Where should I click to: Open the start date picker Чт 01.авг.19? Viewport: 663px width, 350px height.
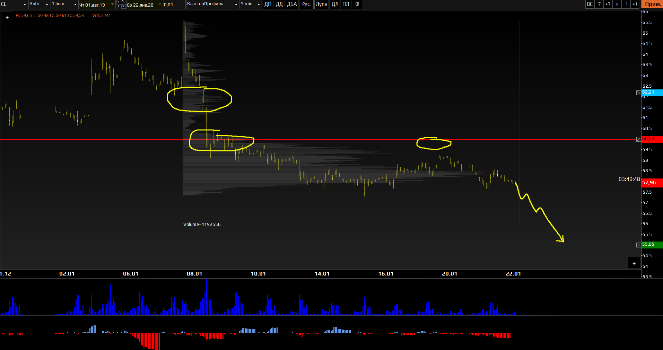(x=97, y=5)
